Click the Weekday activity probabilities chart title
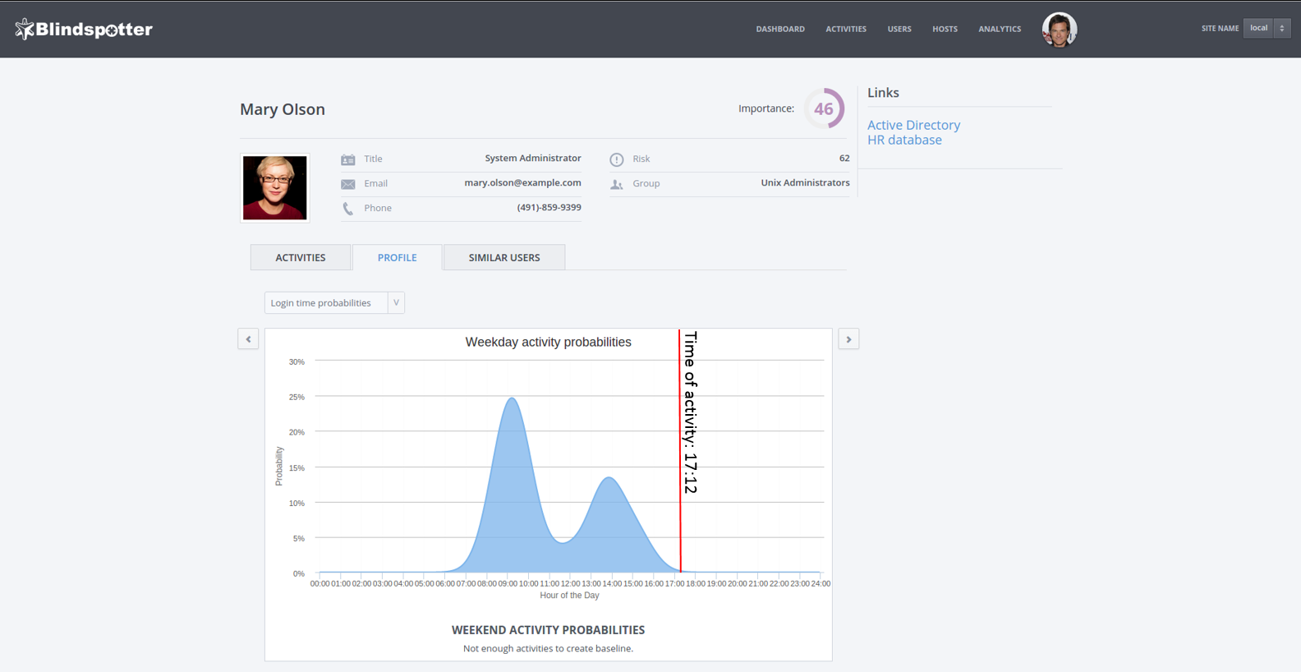This screenshot has height=672, width=1301. [x=549, y=342]
